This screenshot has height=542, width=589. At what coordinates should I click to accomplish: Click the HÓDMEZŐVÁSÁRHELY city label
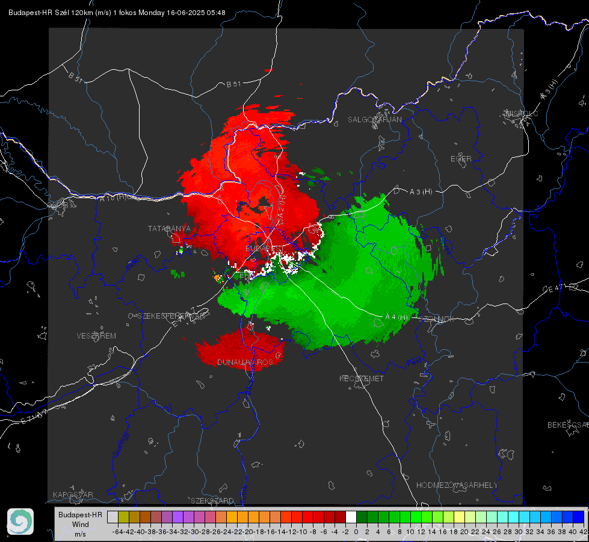[x=457, y=485]
